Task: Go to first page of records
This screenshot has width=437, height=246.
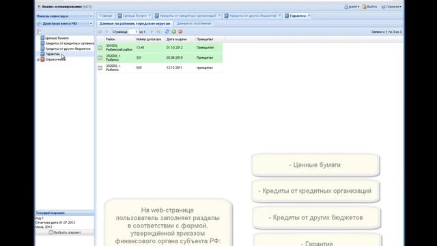Action: 100,32
